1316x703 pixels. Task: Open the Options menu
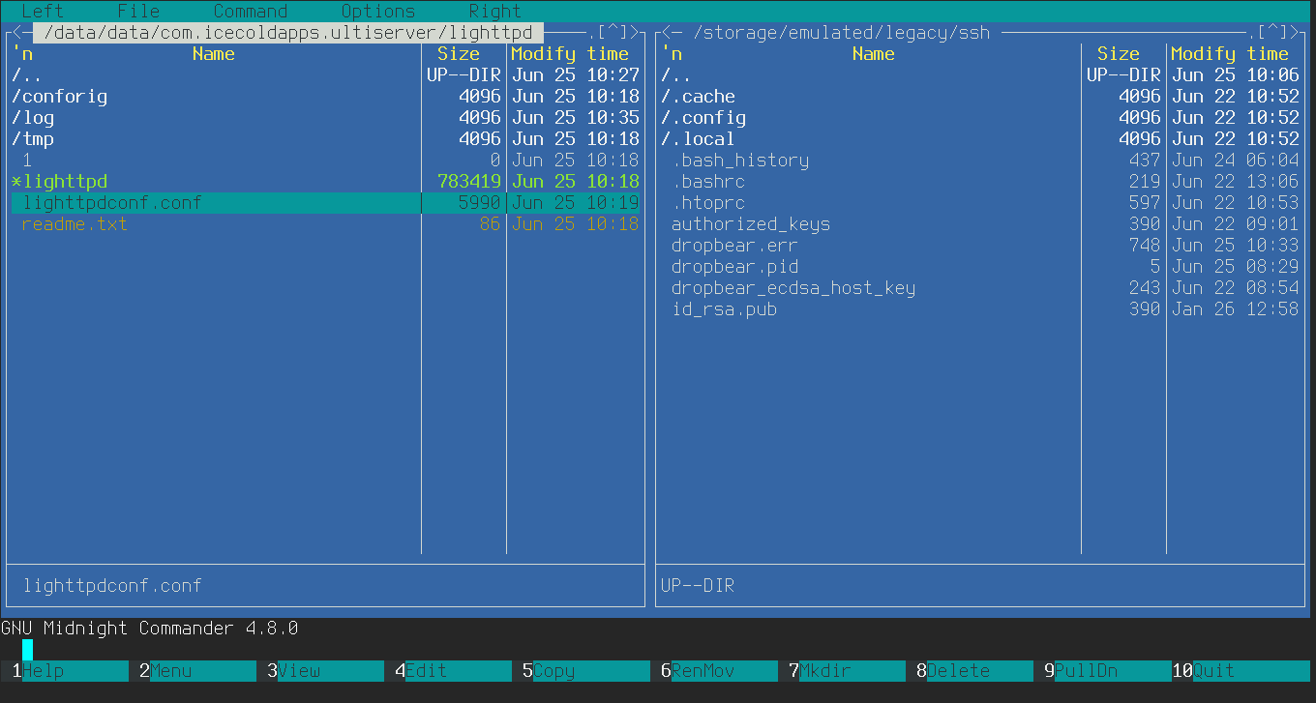(377, 12)
